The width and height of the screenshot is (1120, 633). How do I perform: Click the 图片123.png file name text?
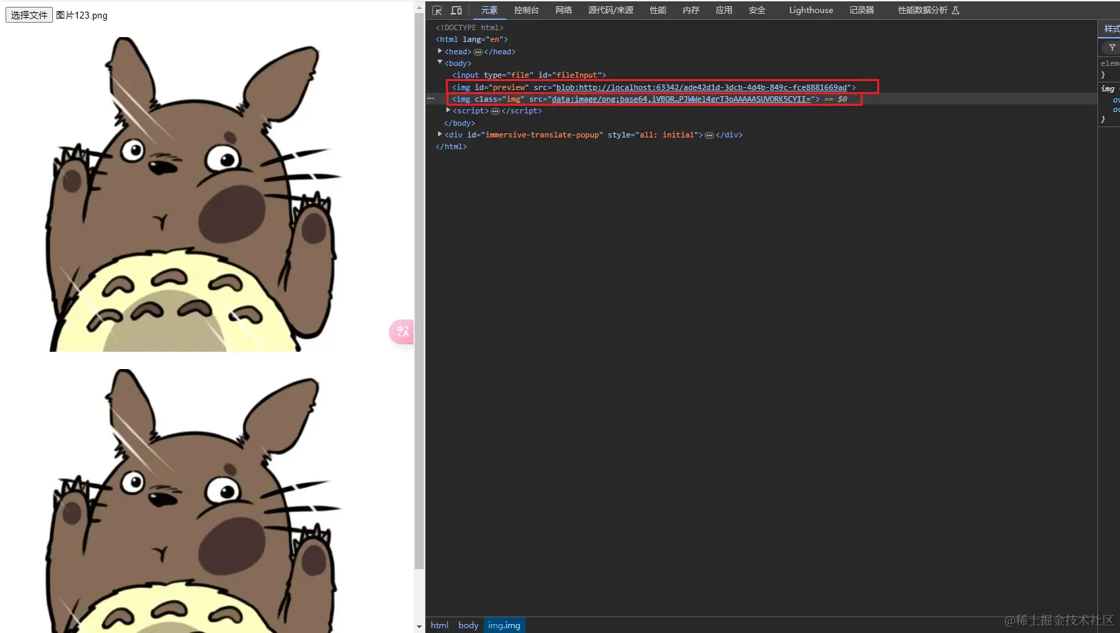click(x=81, y=15)
